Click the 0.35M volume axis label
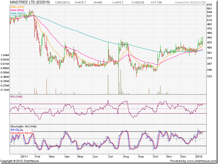 pyautogui.click(x=5, y=81)
